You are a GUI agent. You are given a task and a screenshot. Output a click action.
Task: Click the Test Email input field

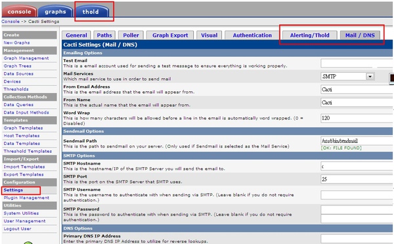coord(357,63)
